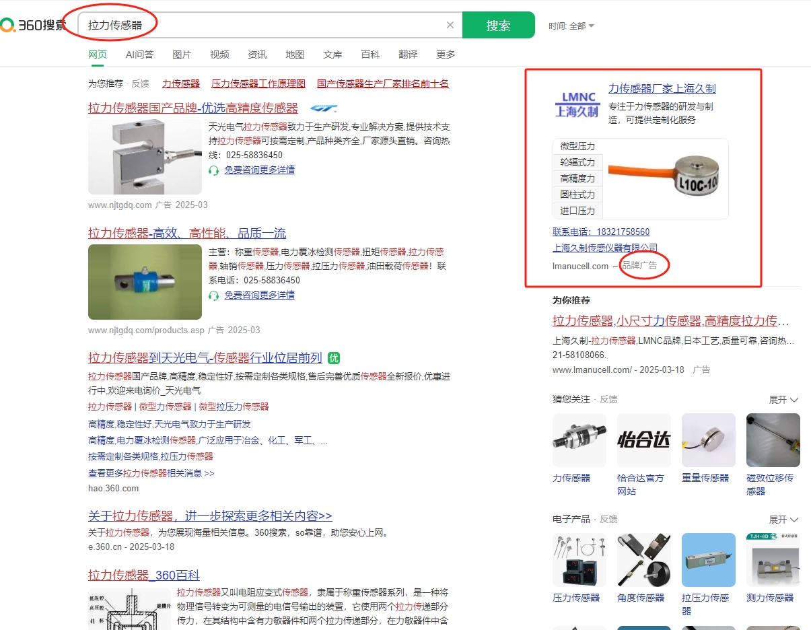Click 反馈 next to 电子产品
Screen dimensions: 811x630
(608, 519)
